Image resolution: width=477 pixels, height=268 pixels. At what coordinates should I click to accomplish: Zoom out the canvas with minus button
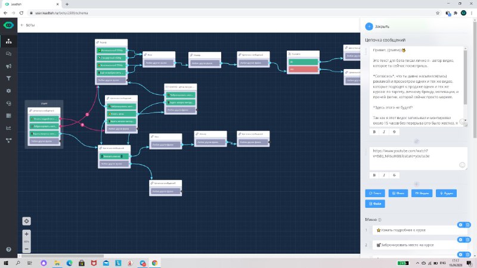click(26, 248)
